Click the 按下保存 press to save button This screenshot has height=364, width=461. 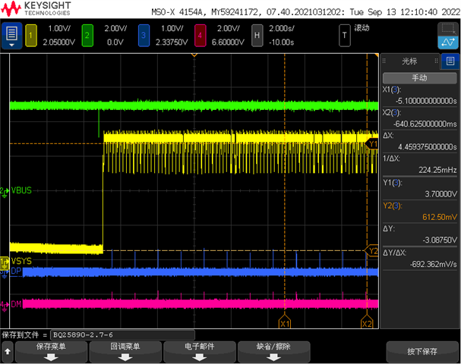pyautogui.click(x=422, y=351)
